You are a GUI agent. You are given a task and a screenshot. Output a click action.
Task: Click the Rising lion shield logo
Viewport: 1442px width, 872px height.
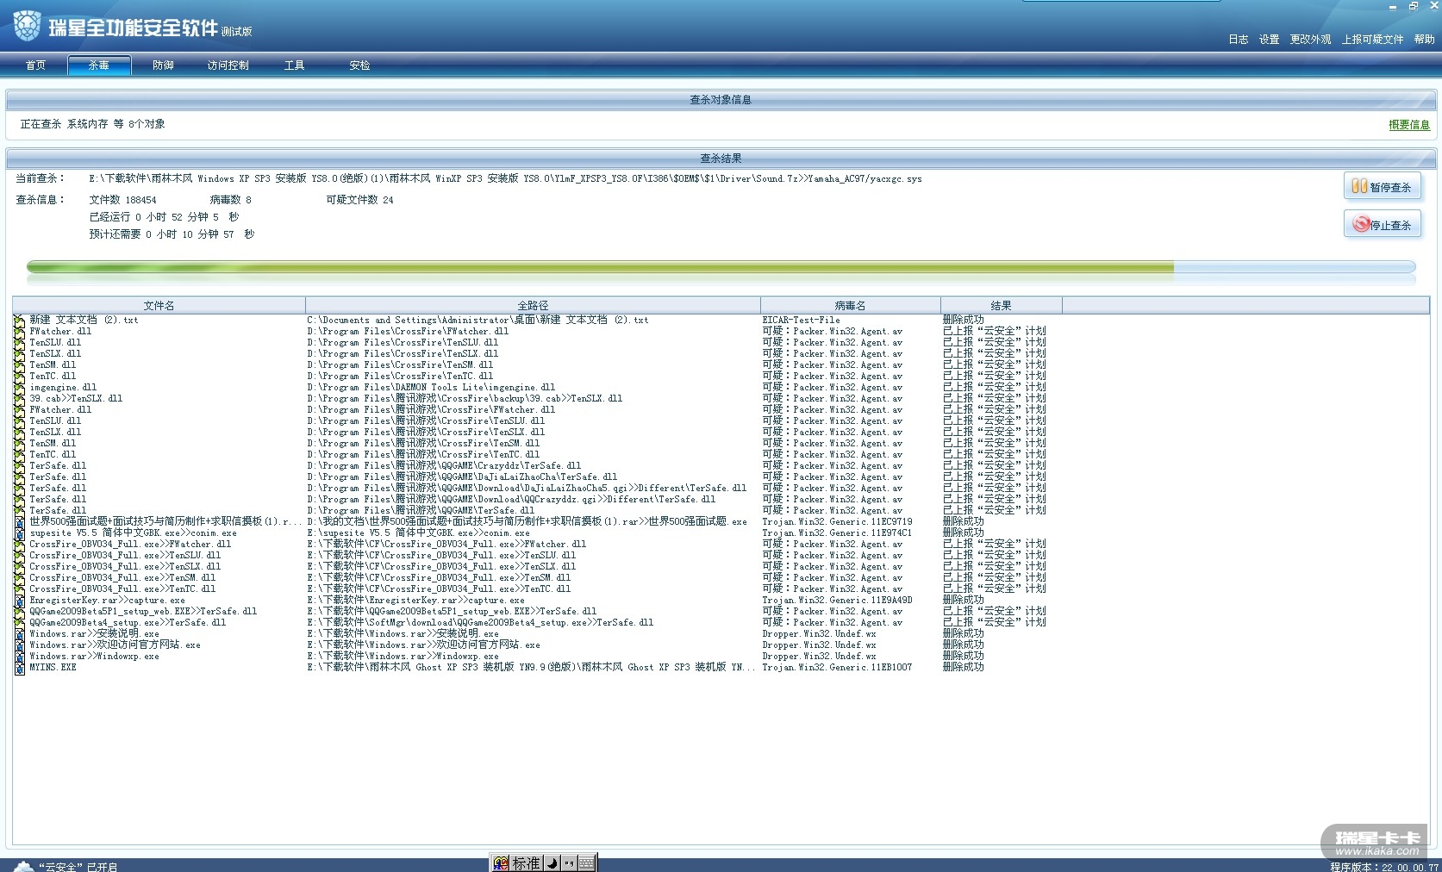pos(28,25)
